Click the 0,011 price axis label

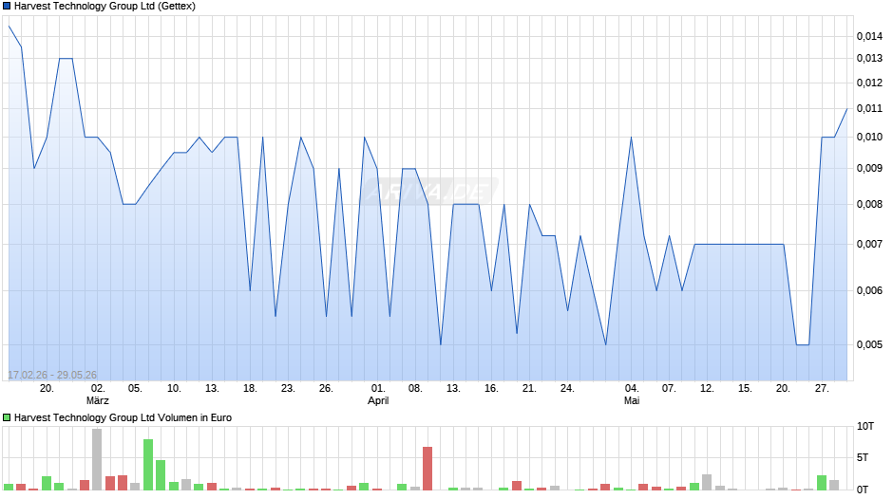[x=869, y=109]
